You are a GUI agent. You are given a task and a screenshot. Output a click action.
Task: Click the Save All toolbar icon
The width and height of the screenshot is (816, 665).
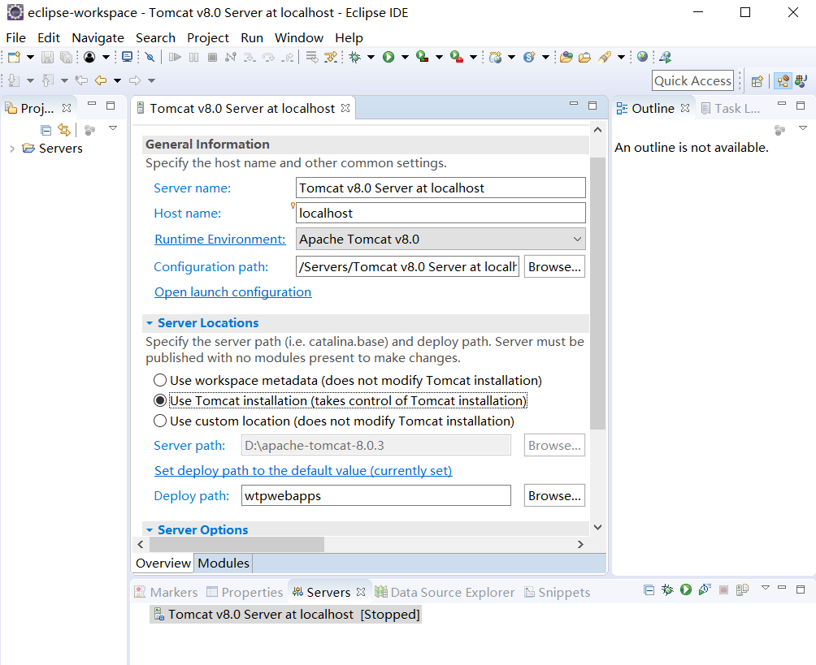click(66, 57)
